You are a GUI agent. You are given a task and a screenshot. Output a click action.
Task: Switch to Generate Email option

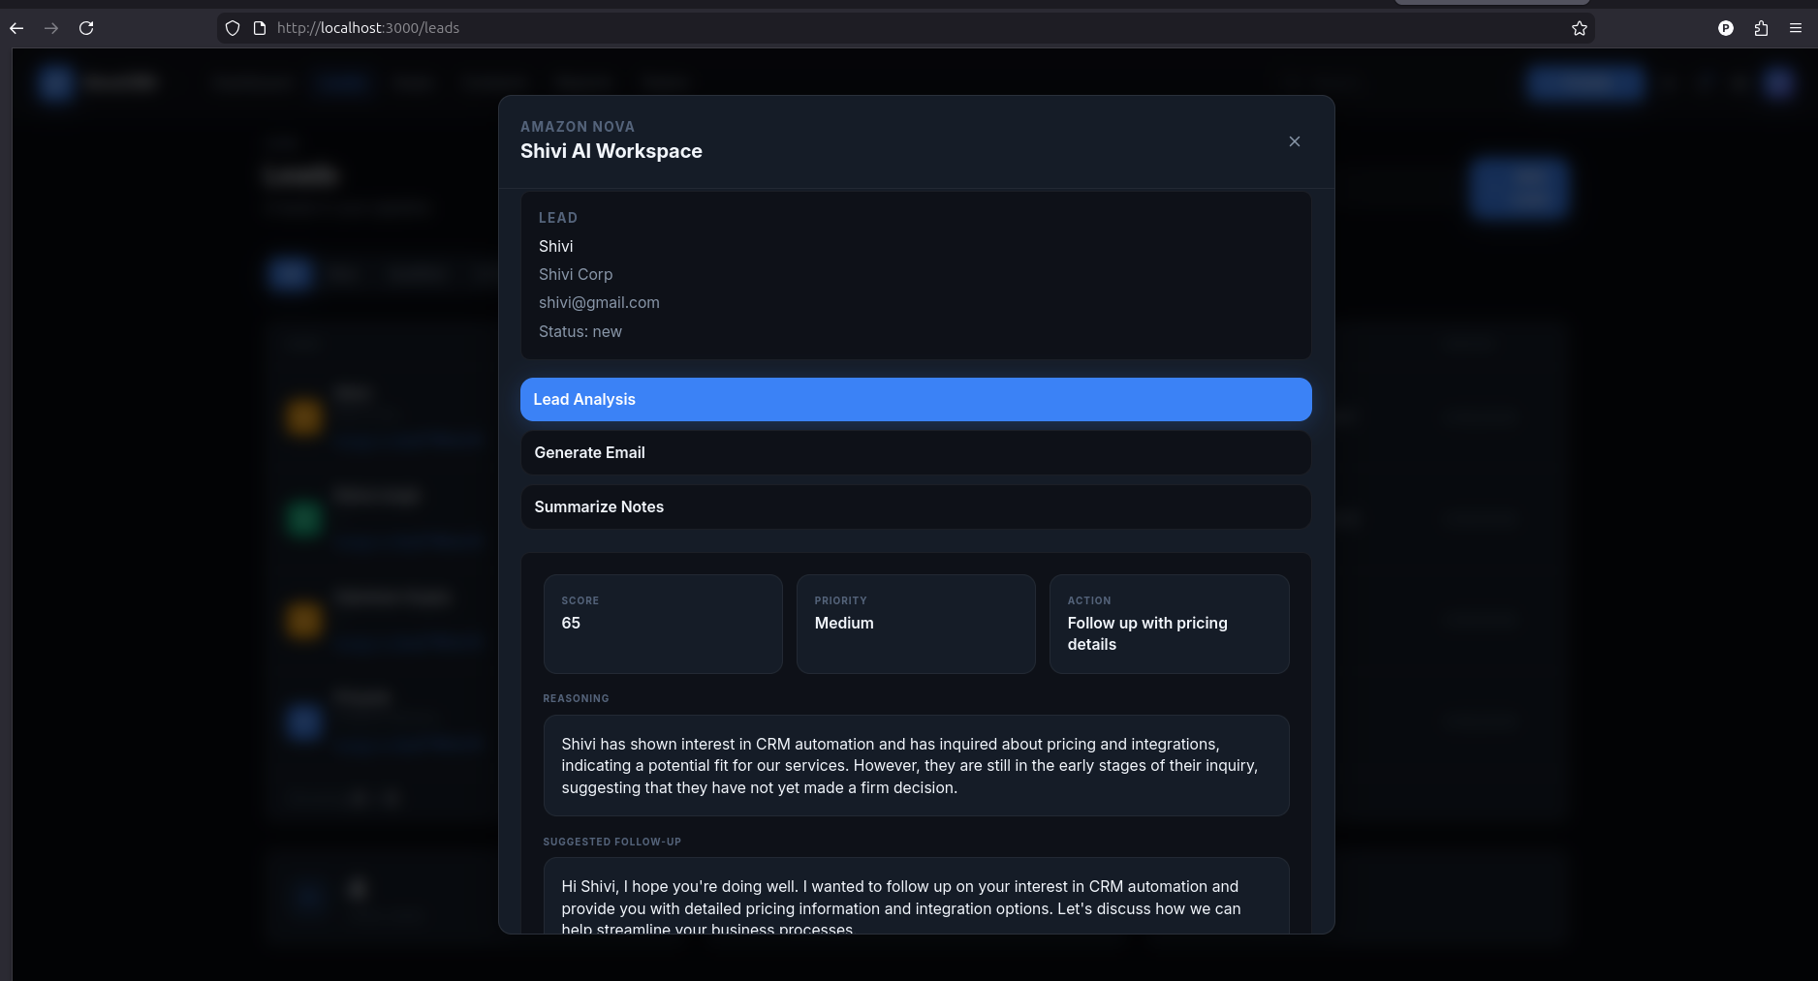916,452
